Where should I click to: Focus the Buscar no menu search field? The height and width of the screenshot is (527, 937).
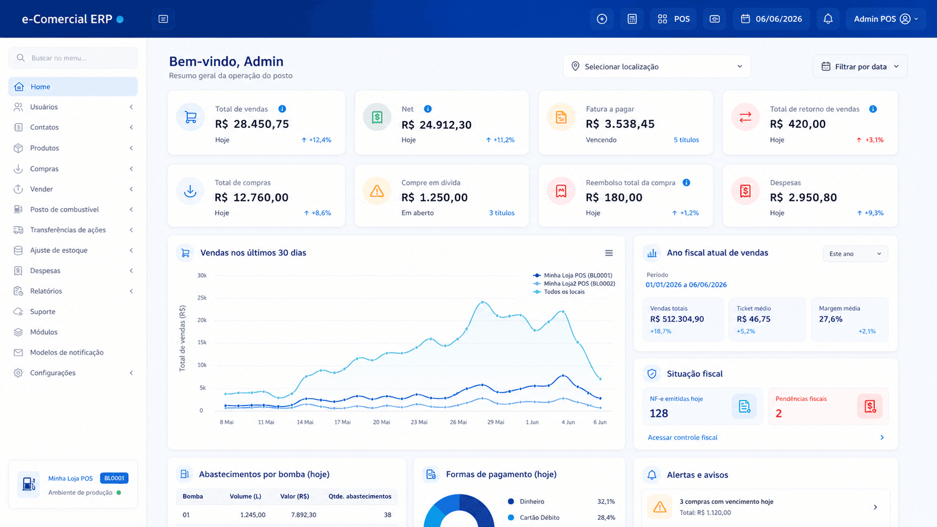[73, 58]
